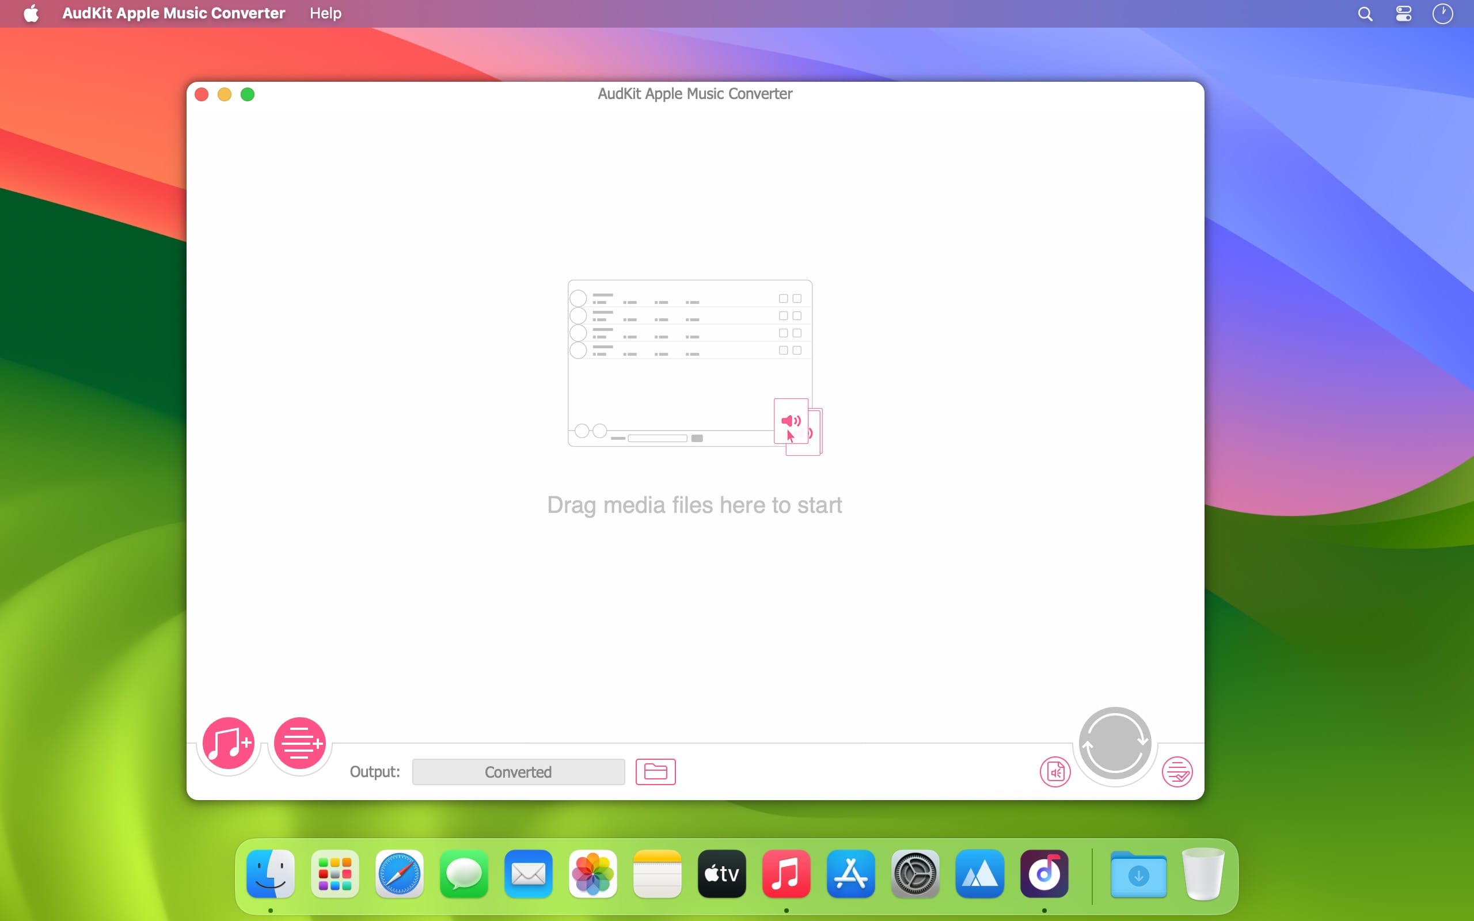Screen dimensions: 1474x921
Task: Open the Apple menu
Action: 31,13
